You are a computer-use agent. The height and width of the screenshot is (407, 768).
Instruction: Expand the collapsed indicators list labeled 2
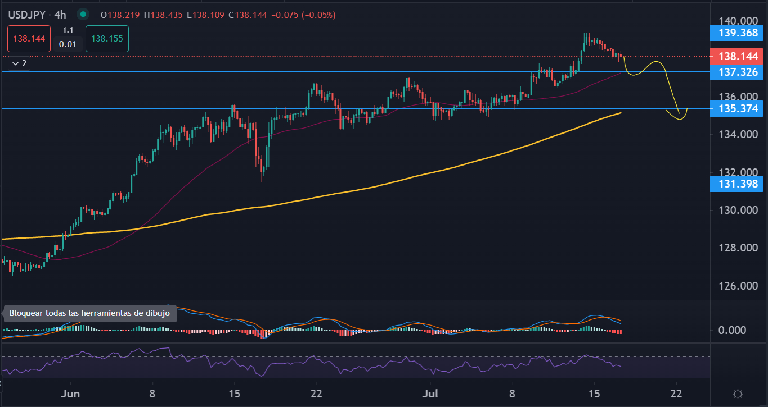coord(17,63)
